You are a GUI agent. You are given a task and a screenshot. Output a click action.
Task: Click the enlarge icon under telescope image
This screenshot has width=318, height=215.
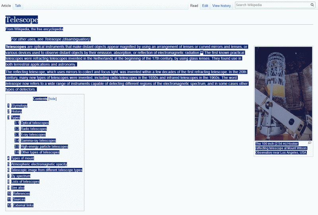310,143
